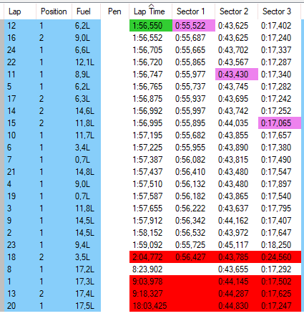Screen dimensions: 304x316
Task: Select the red lap time 2:04,772
Action: [x=147, y=257]
